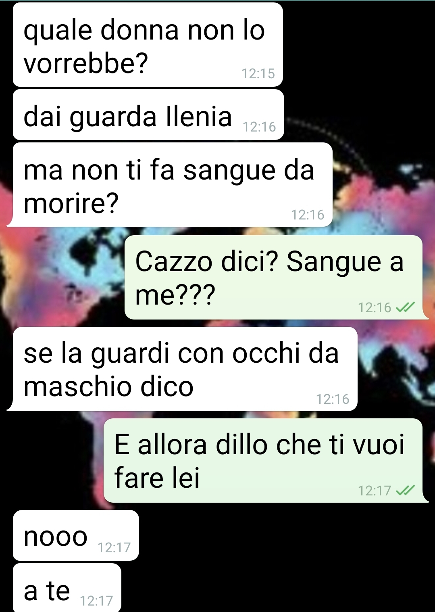The height and width of the screenshot is (612, 435).
Task: Select the 'quale donna non lo vorrebbe?' message
Action: coord(148,45)
